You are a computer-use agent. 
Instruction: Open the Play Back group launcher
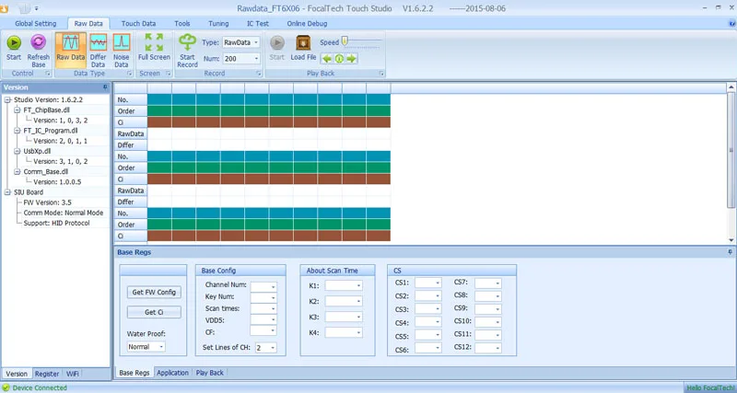381,74
